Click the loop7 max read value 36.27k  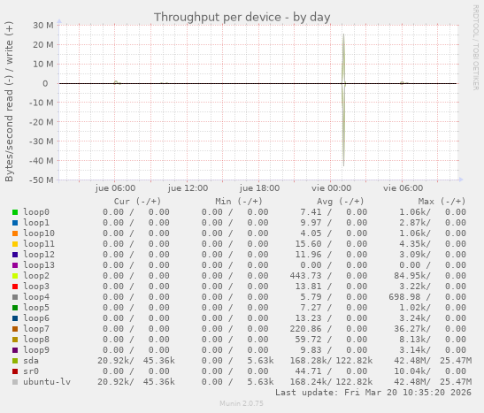410,329
